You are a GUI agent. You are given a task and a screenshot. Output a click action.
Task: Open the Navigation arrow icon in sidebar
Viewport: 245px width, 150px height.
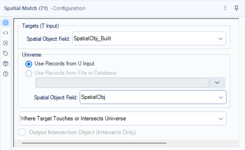click(x=6, y=43)
